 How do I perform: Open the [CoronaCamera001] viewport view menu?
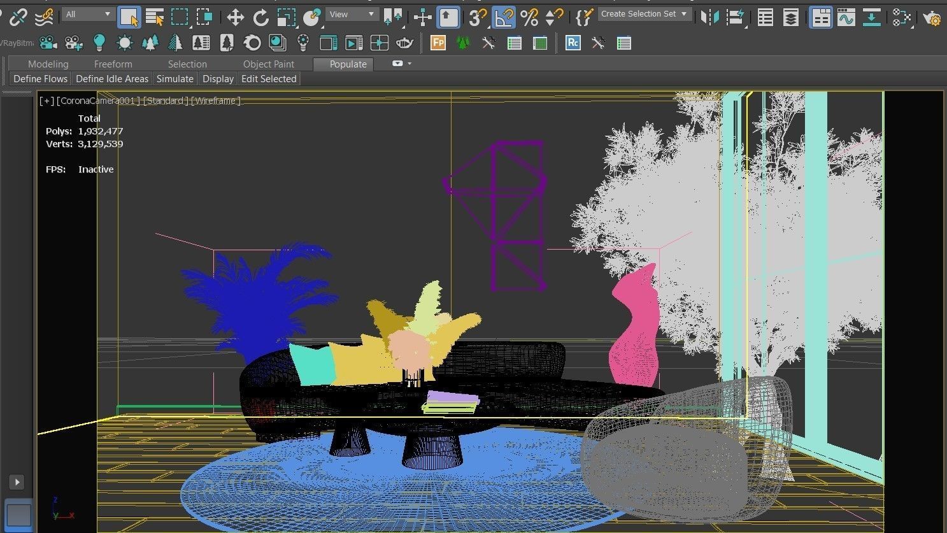pyautogui.click(x=98, y=101)
